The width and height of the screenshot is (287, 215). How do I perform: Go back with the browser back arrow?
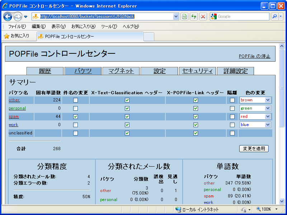coord(8,16)
